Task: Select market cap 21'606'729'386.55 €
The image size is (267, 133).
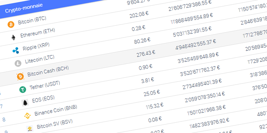Action: (190, 6)
